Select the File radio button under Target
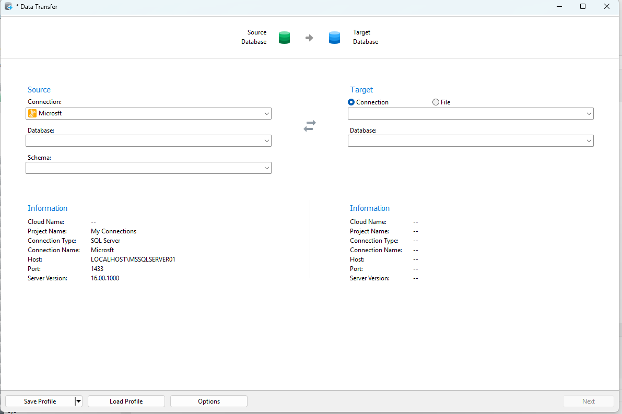This screenshot has width=622, height=414. (436, 102)
